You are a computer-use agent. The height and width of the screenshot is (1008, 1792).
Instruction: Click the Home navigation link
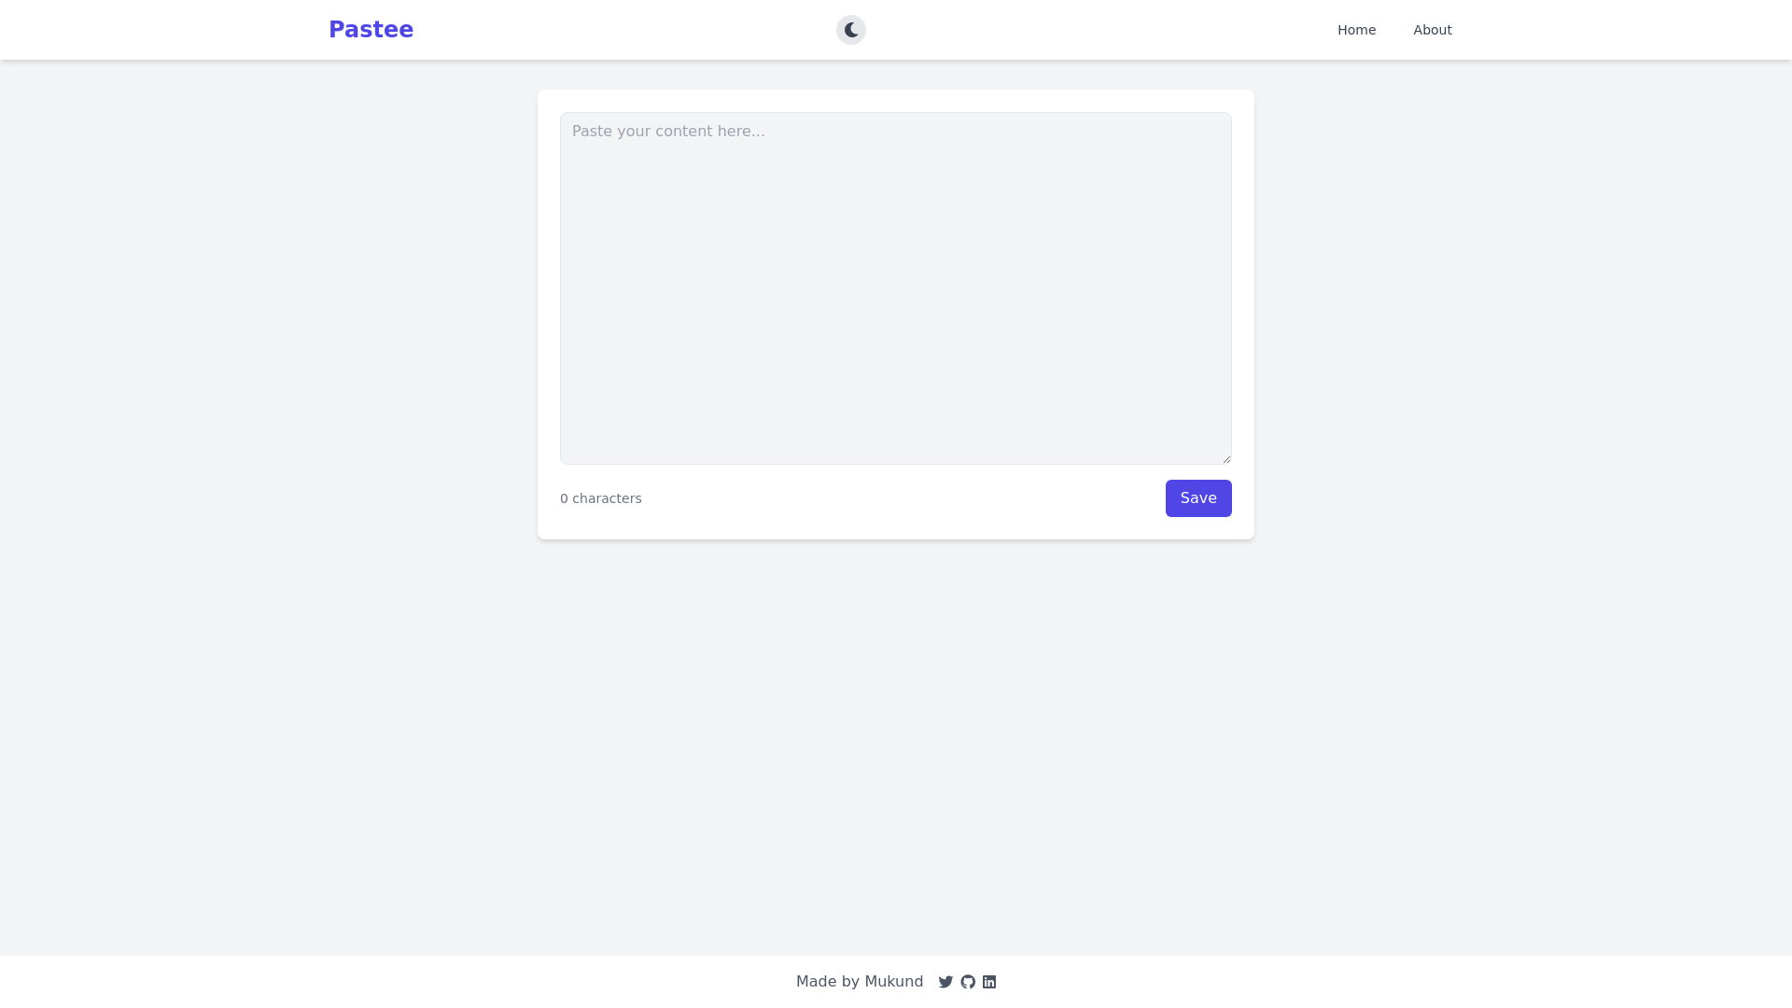tap(1356, 29)
